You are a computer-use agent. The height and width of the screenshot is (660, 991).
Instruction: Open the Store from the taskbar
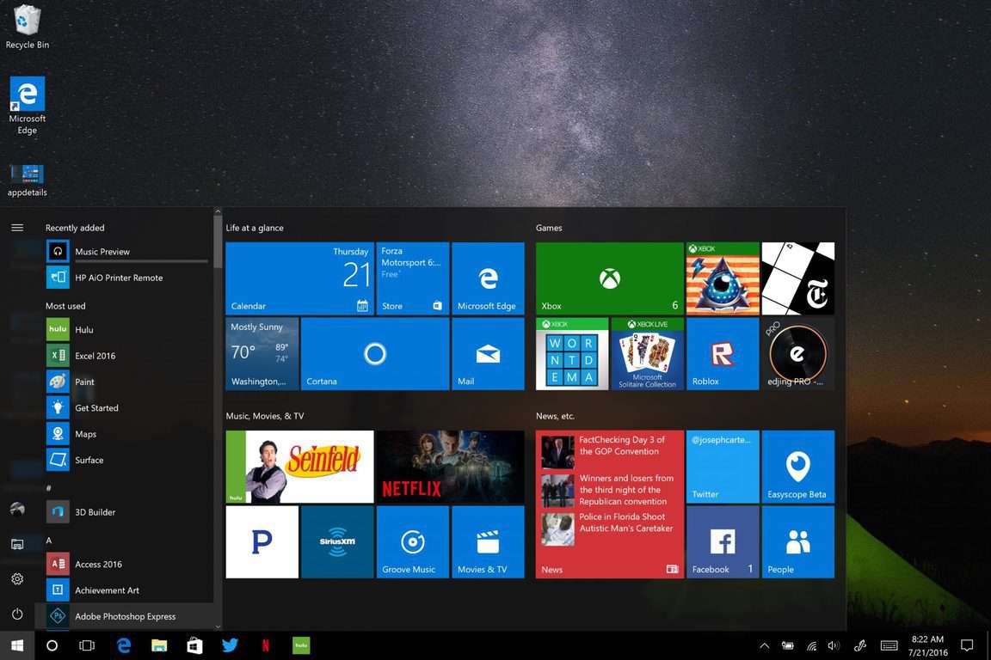coord(194,645)
